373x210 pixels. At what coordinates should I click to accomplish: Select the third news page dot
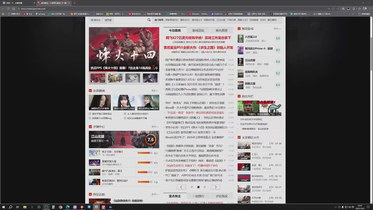coord(205,187)
